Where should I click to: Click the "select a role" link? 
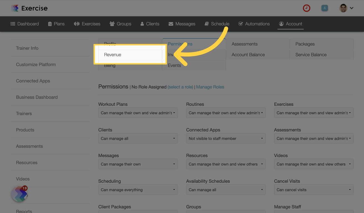tap(180, 87)
